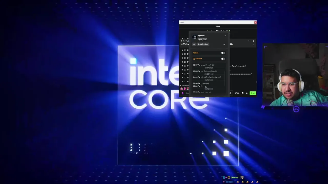Select the 04:19 PM message in history
328x184 pixels.
point(207,77)
